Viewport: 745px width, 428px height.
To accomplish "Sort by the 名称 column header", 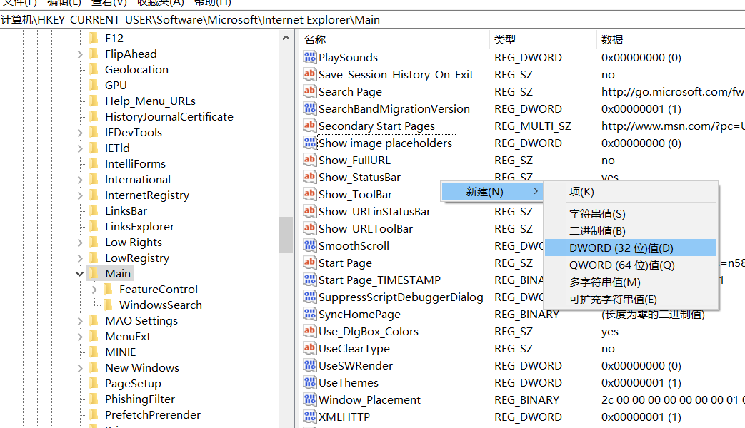I will [394, 39].
